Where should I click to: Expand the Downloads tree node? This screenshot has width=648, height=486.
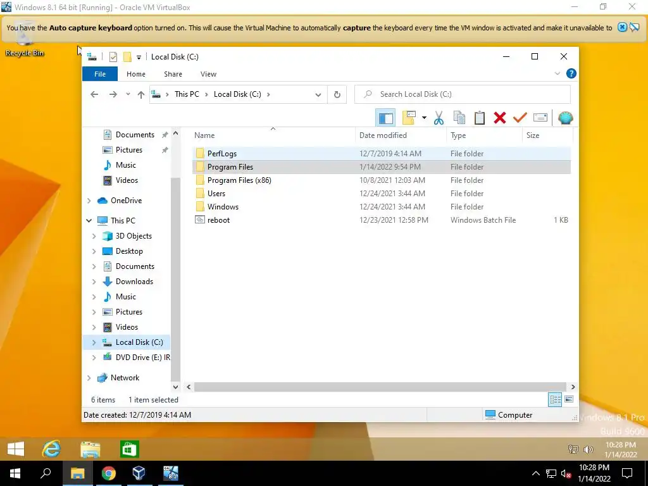coord(94,282)
